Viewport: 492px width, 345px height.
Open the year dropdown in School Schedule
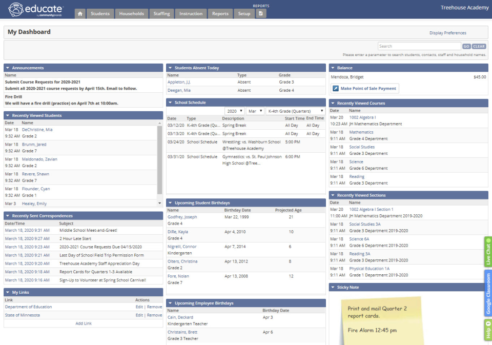(x=234, y=111)
